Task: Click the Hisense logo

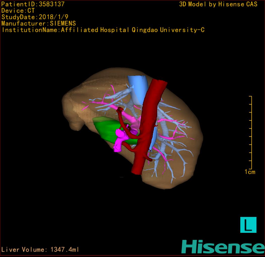Action: coord(223,247)
